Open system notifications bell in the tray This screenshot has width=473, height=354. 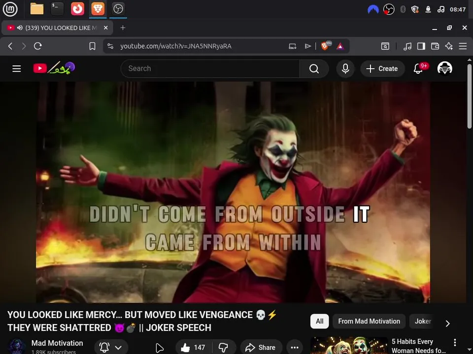428,9
